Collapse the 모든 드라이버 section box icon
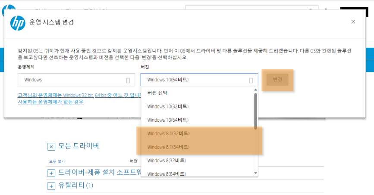Viewport: 374px width, 195px height. [x=51, y=147]
